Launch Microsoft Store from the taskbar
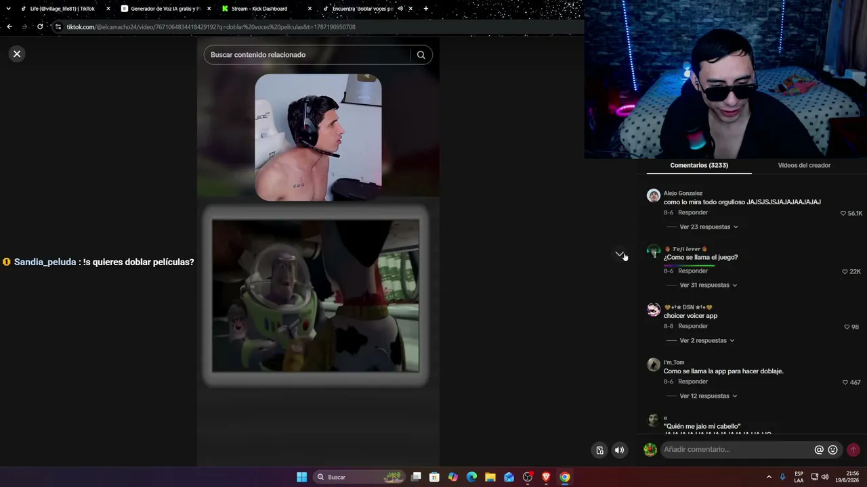The width and height of the screenshot is (867, 487). (435, 478)
